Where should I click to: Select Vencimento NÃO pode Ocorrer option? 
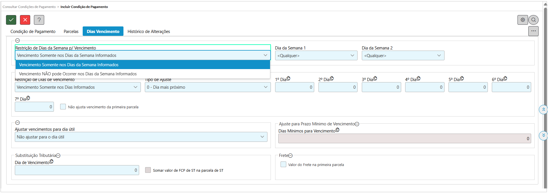point(78,74)
